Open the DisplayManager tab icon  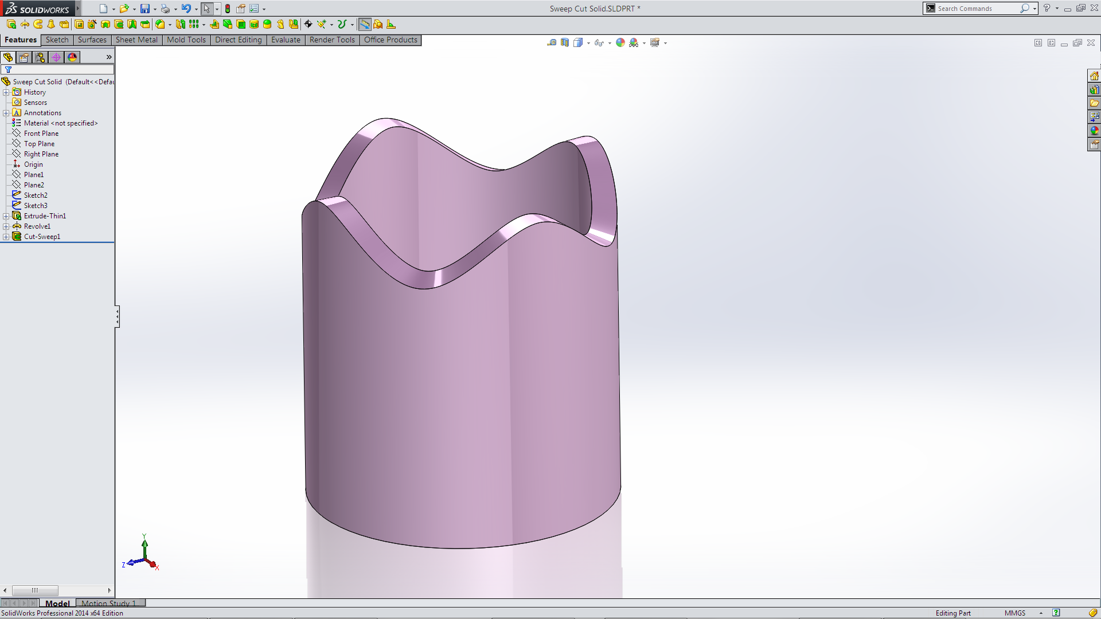click(x=72, y=57)
